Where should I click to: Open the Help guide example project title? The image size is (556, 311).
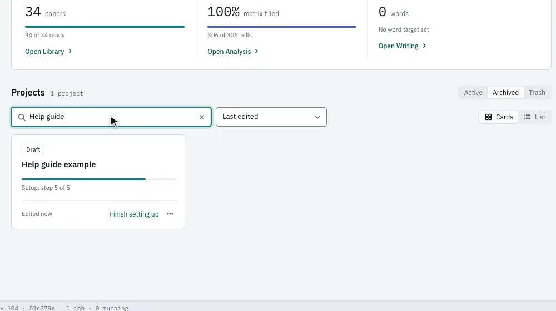pyautogui.click(x=58, y=164)
